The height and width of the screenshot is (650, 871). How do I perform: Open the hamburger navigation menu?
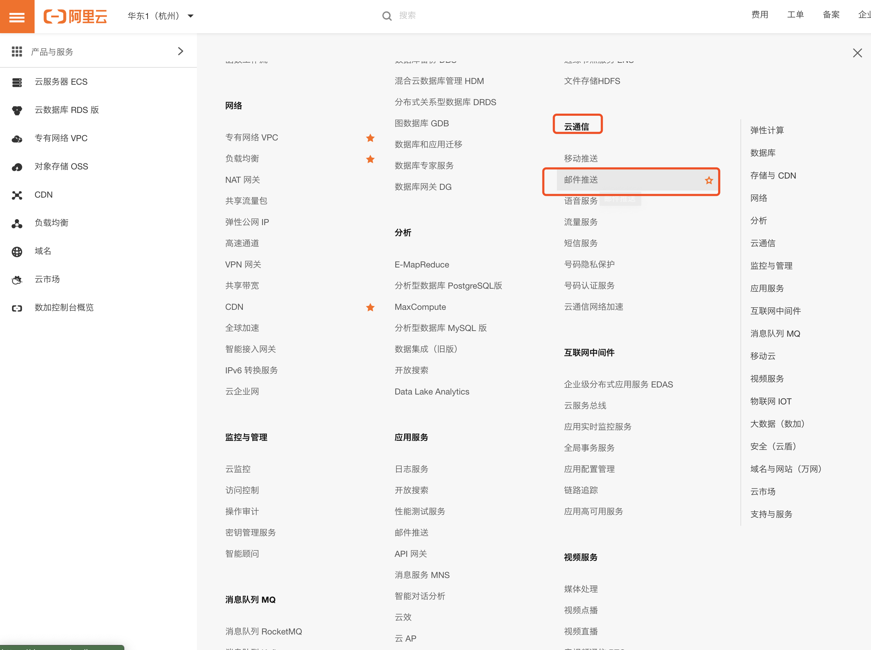[17, 16]
